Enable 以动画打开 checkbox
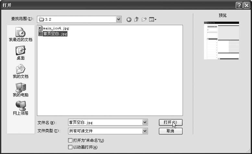 point(70,147)
